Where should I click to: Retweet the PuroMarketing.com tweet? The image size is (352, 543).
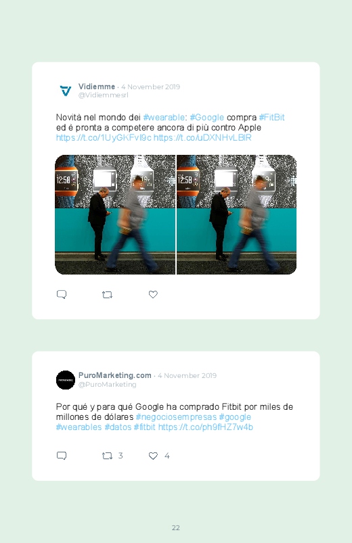click(x=107, y=456)
